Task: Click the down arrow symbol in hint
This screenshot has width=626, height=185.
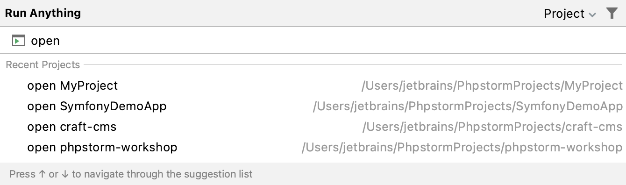Action: [x=65, y=174]
